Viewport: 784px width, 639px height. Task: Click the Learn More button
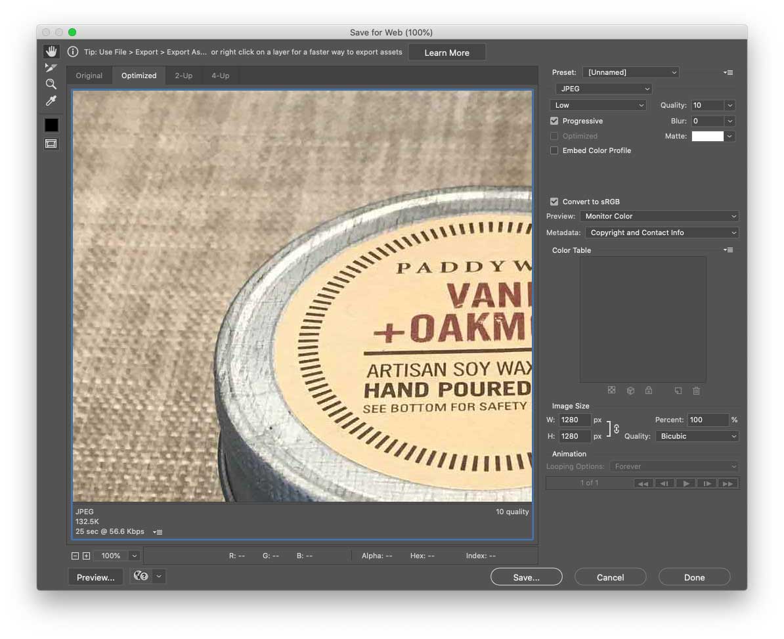447,53
